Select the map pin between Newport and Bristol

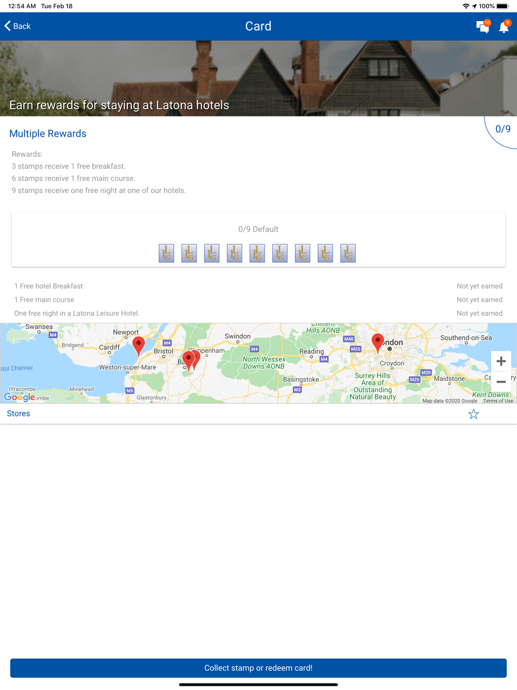coord(139,346)
